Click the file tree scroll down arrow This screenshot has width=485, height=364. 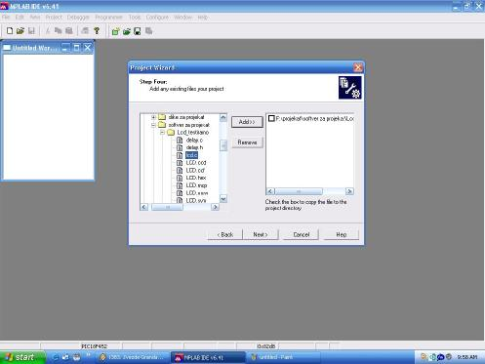pos(223,199)
